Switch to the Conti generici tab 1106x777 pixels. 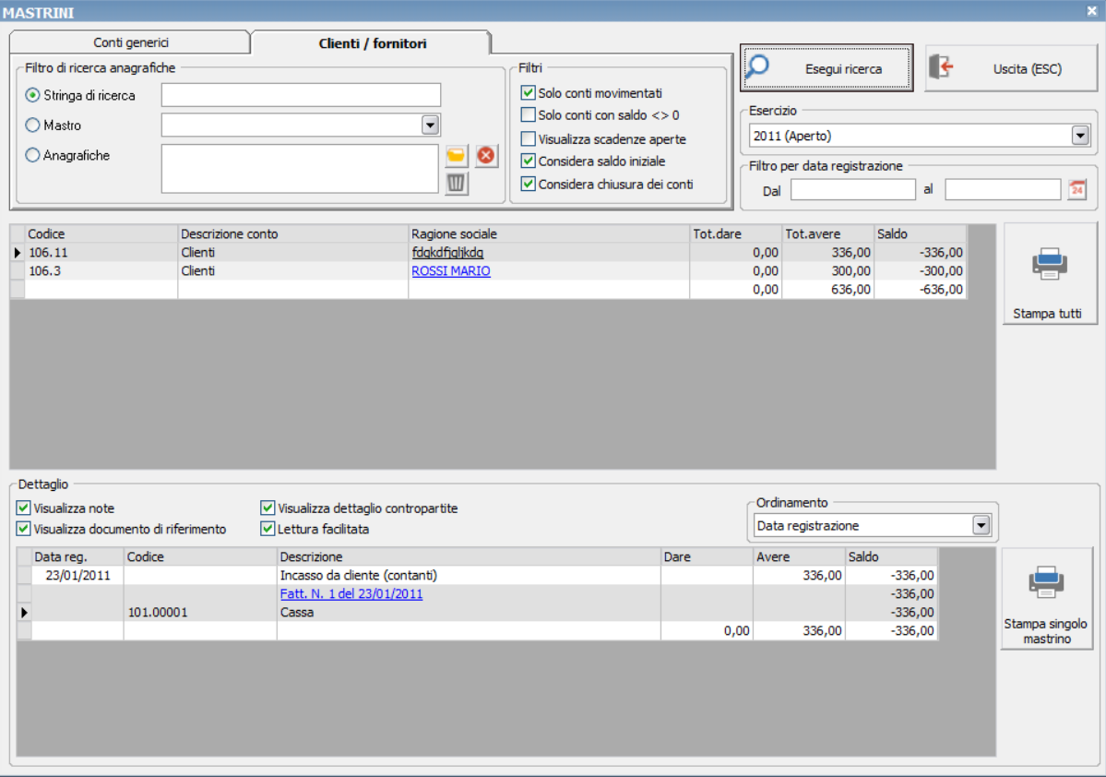tap(131, 43)
